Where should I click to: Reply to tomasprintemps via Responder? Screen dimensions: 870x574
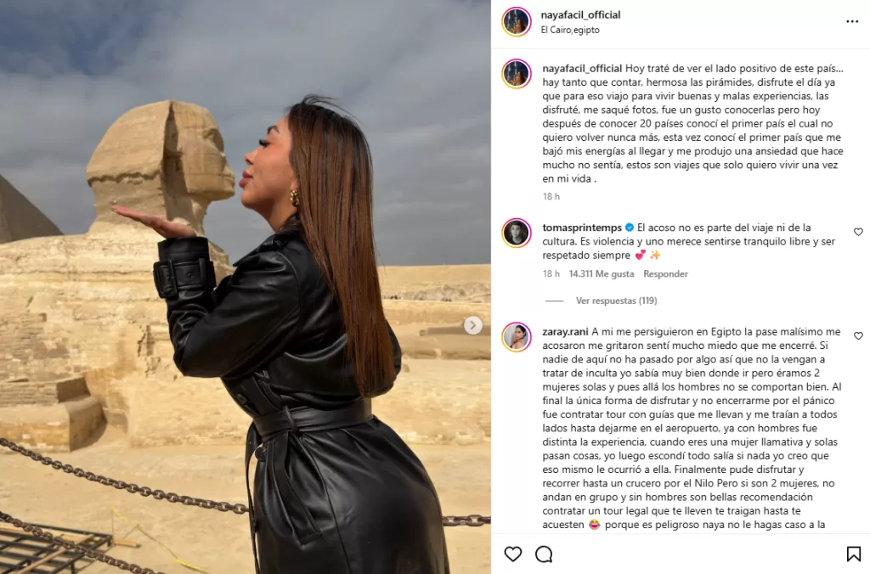[x=665, y=274]
